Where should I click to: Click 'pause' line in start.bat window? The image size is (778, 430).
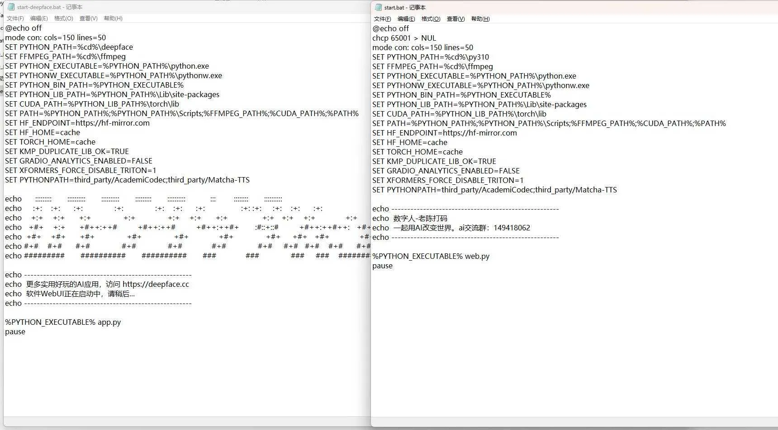coord(382,266)
